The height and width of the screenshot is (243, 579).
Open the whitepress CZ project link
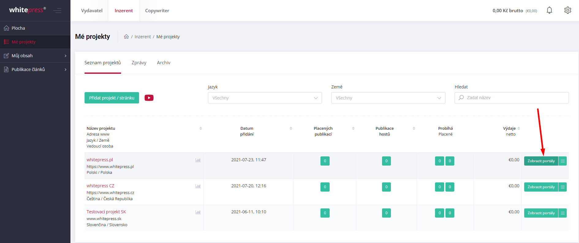pyautogui.click(x=100, y=186)
